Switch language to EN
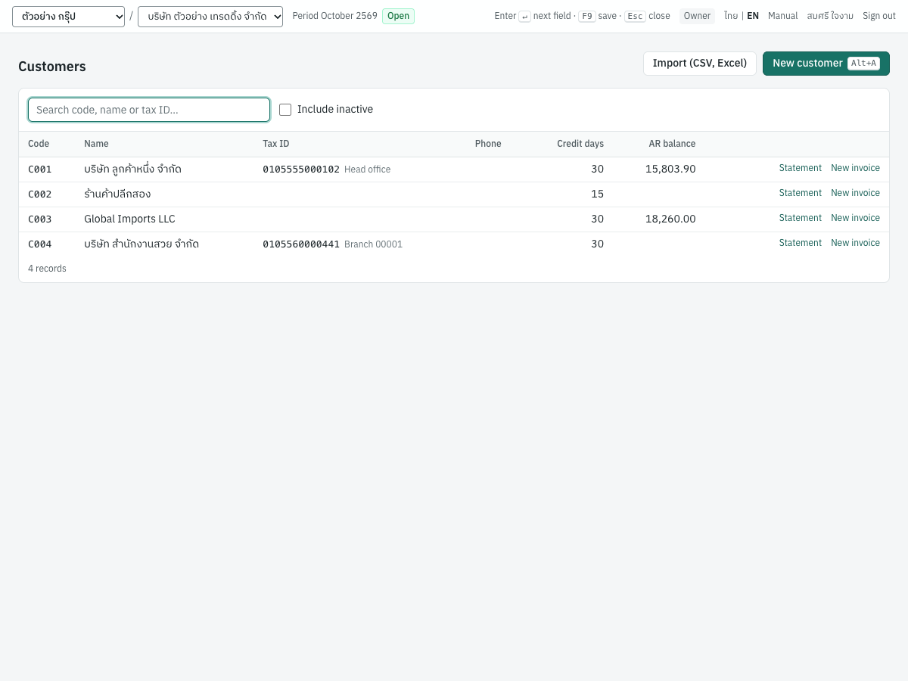 pyautogui.click(x=753, y=16)
